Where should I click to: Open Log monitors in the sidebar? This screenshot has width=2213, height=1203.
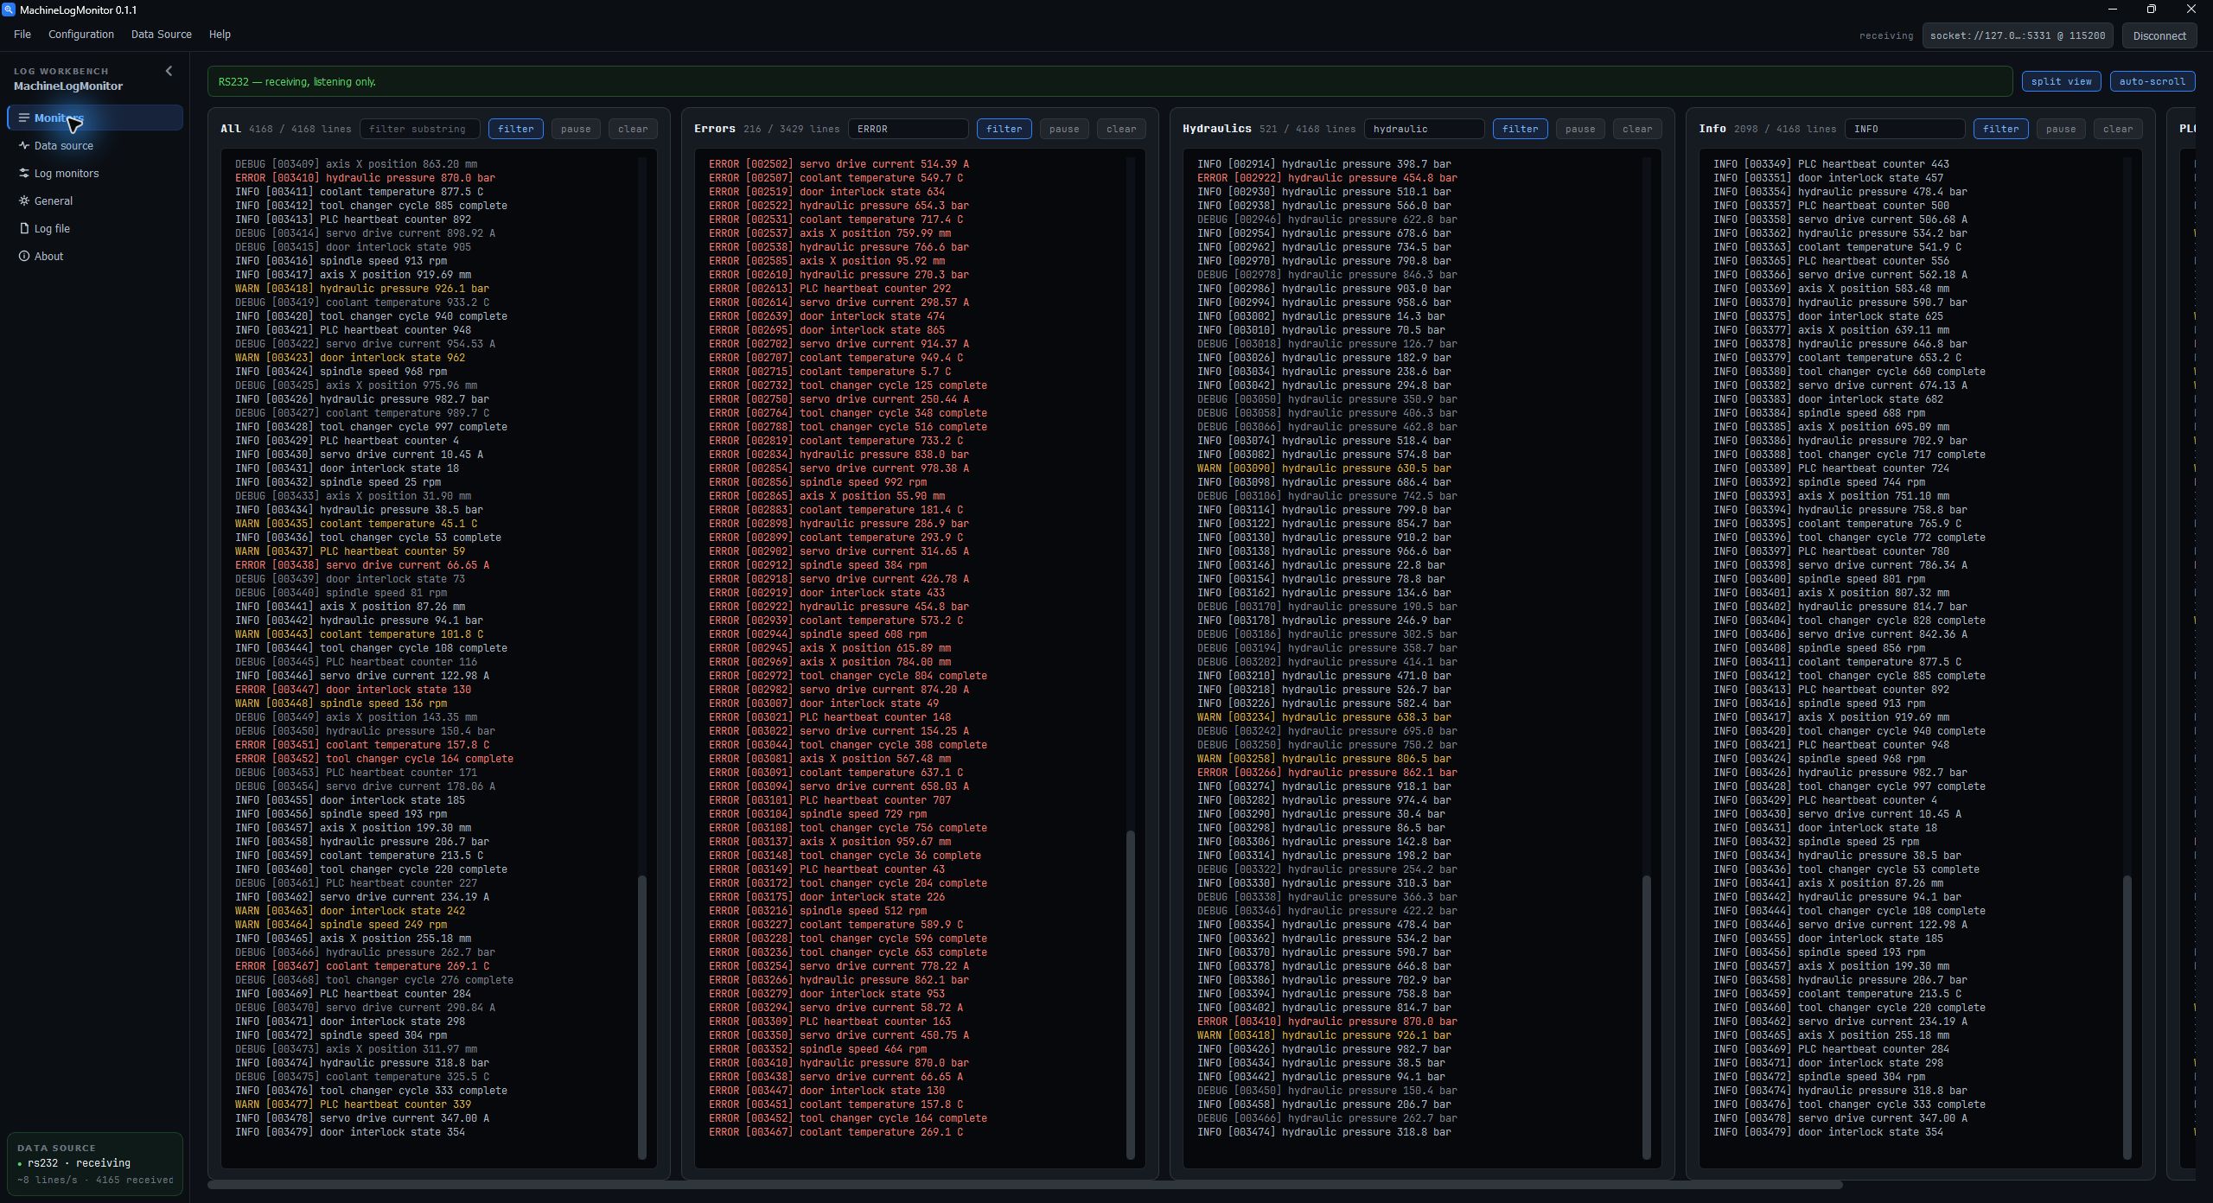95,173
